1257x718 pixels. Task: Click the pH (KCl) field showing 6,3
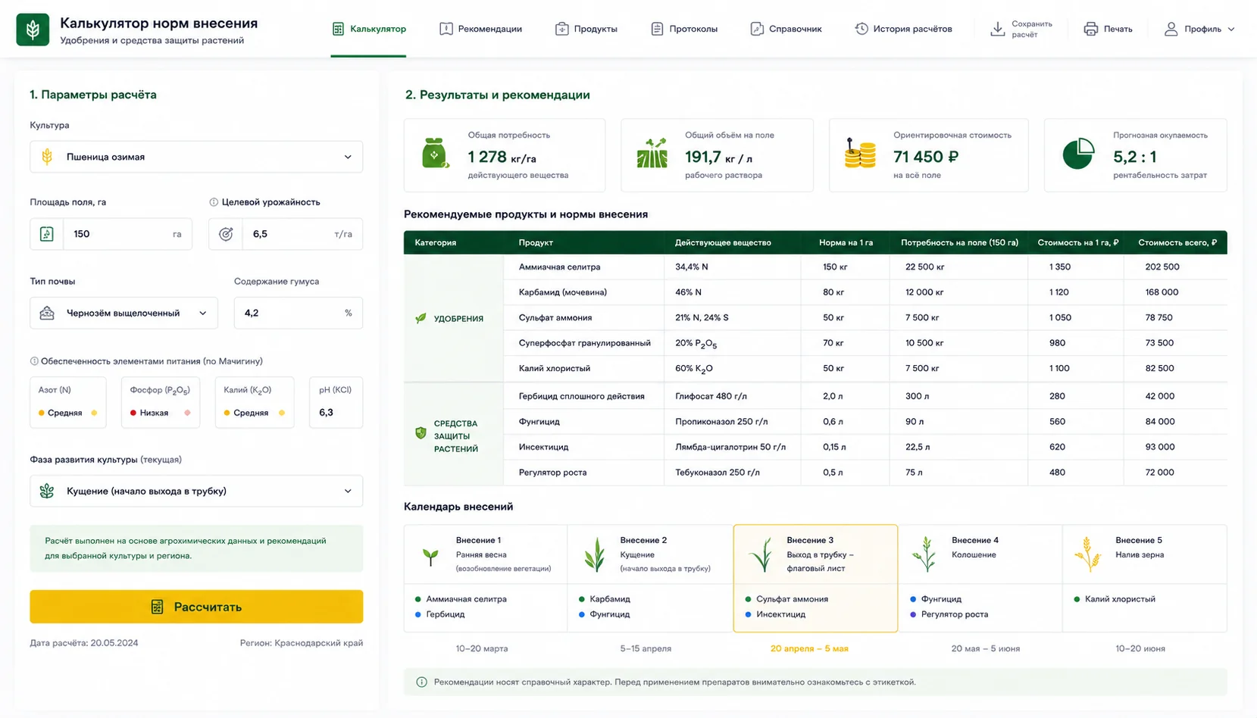click(x=336, y=402)
